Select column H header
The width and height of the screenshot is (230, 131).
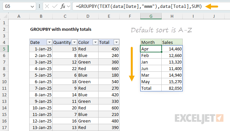click(172, 16)
